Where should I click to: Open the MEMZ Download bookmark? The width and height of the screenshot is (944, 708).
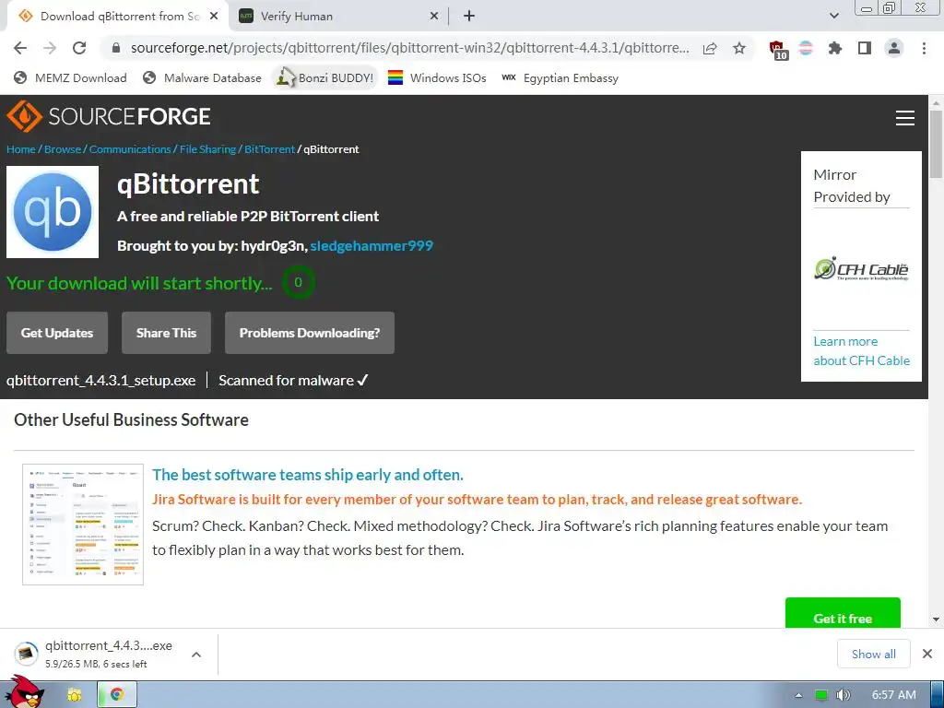coord(70,77)
